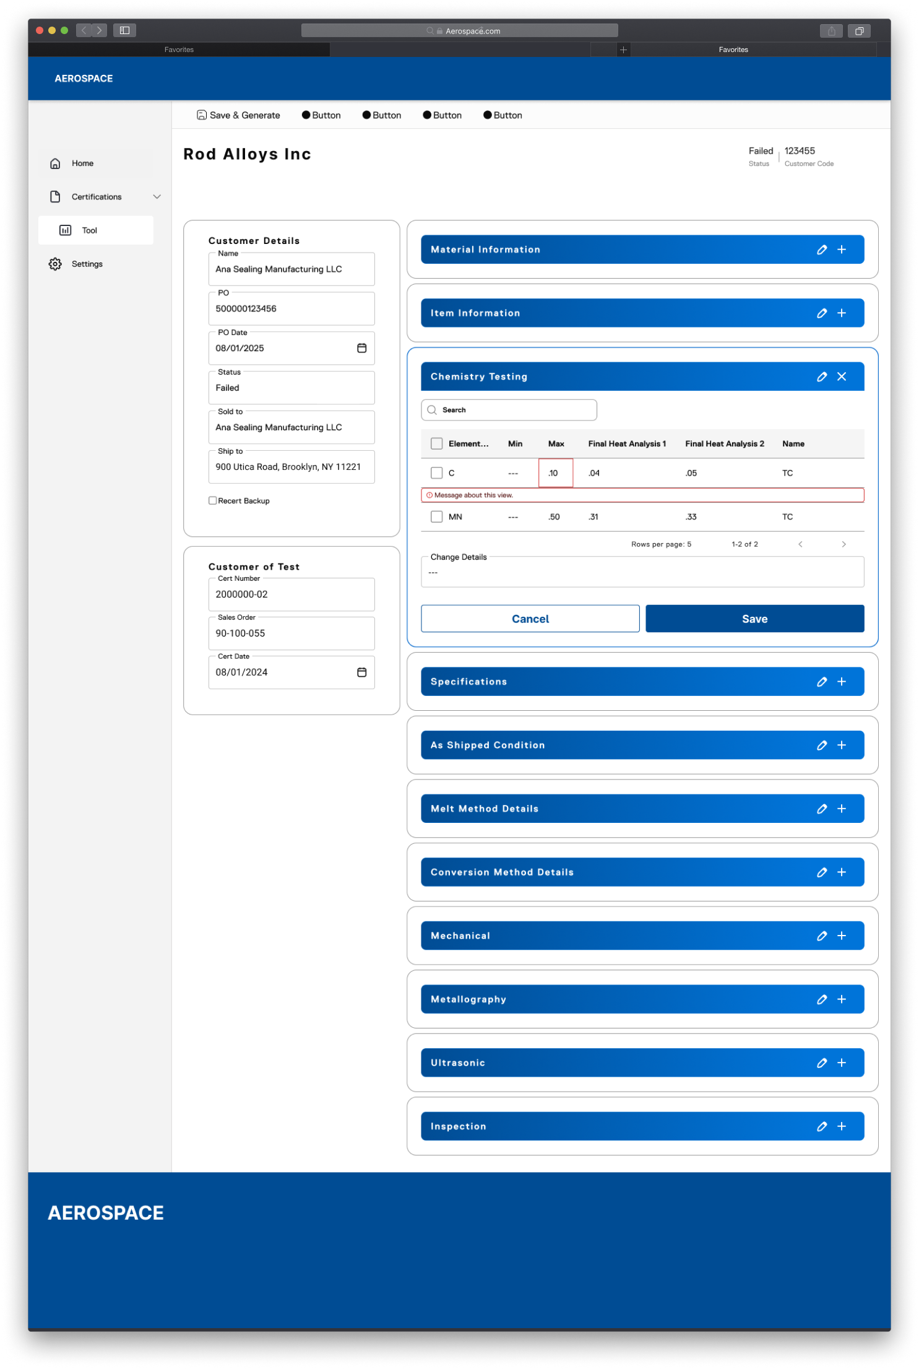Check the box for element MN row
Image resolution: width=919 pixels, height=1369 pixels.
(x=437, y=517)
